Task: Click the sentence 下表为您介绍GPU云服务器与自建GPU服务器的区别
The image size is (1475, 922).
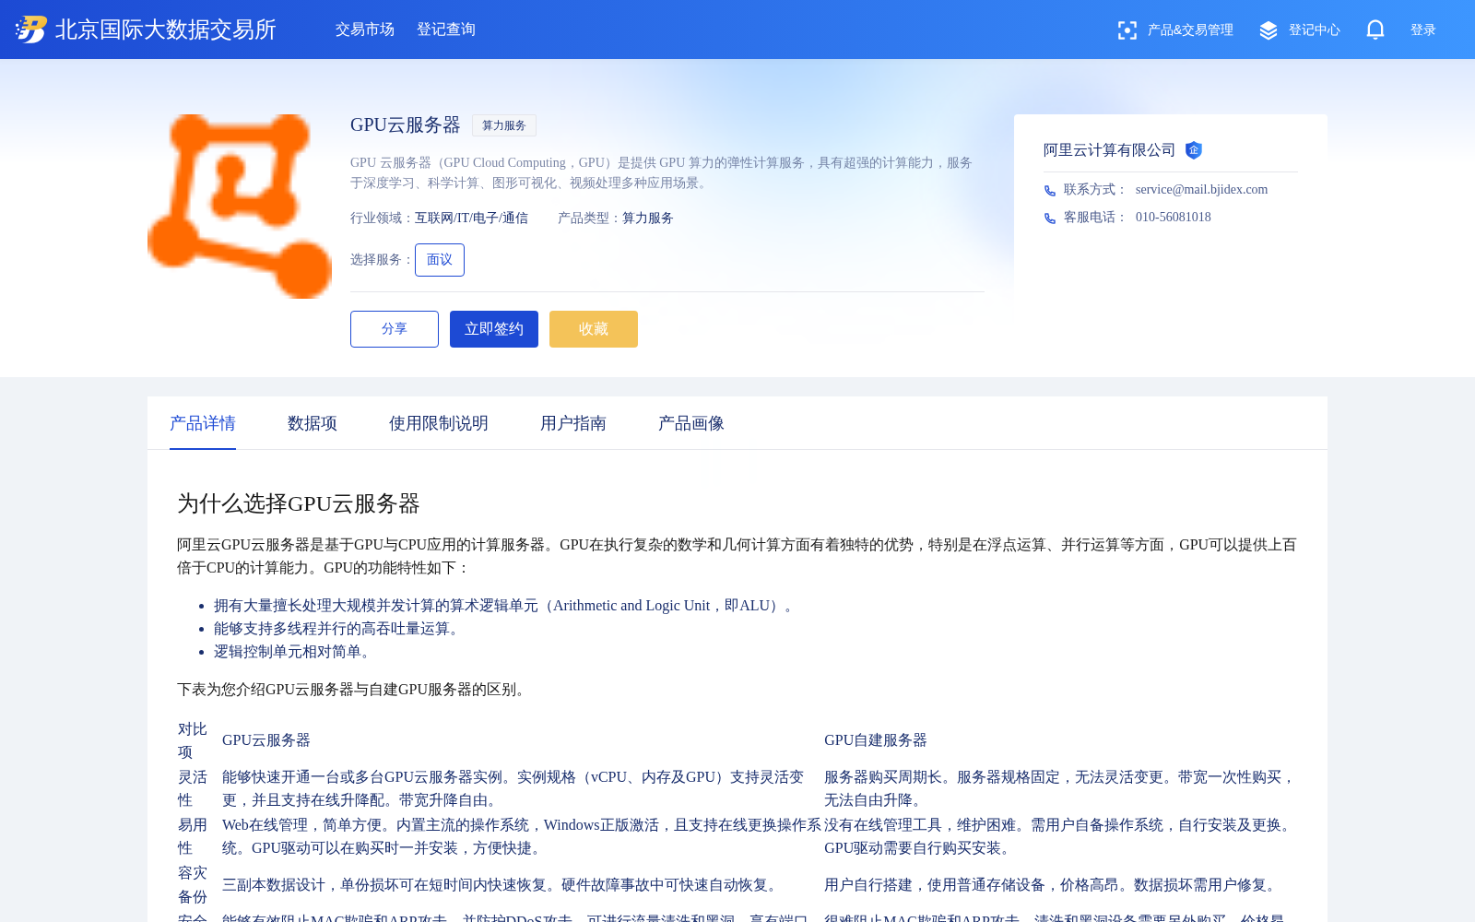Action: point(354,690)
